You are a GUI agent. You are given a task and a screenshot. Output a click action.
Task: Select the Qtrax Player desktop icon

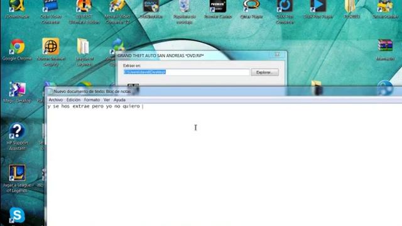(251, 9)
